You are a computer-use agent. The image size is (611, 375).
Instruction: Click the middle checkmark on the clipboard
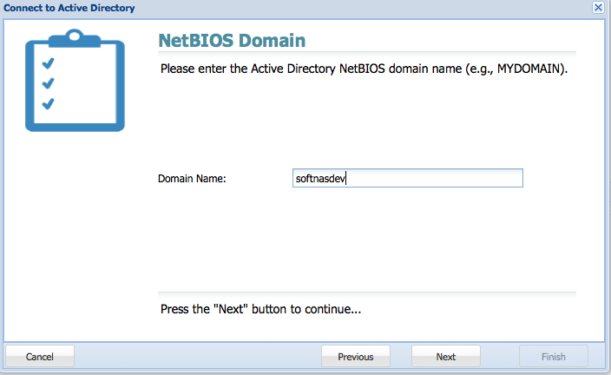click(49, 83)
